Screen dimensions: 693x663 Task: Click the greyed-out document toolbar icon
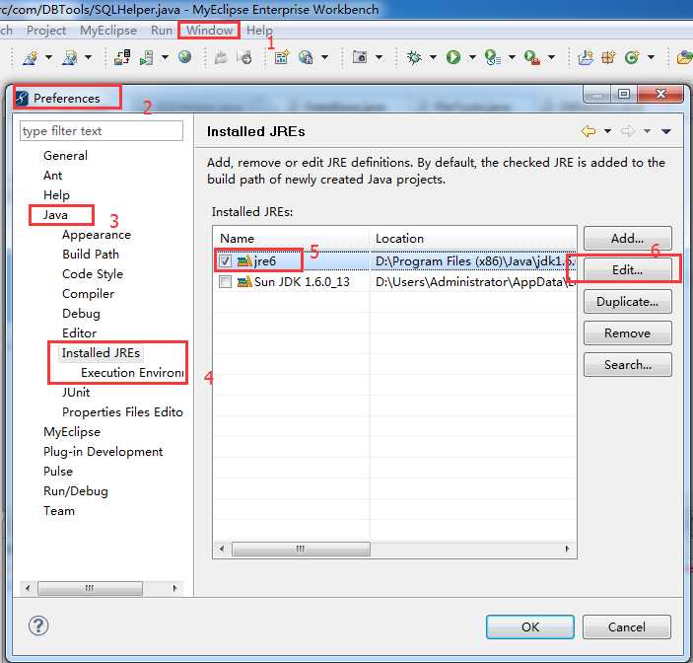pos(221,57)
